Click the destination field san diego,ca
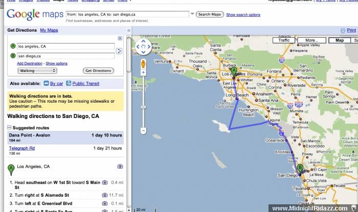The image size is (358, 212). [66, 56]
